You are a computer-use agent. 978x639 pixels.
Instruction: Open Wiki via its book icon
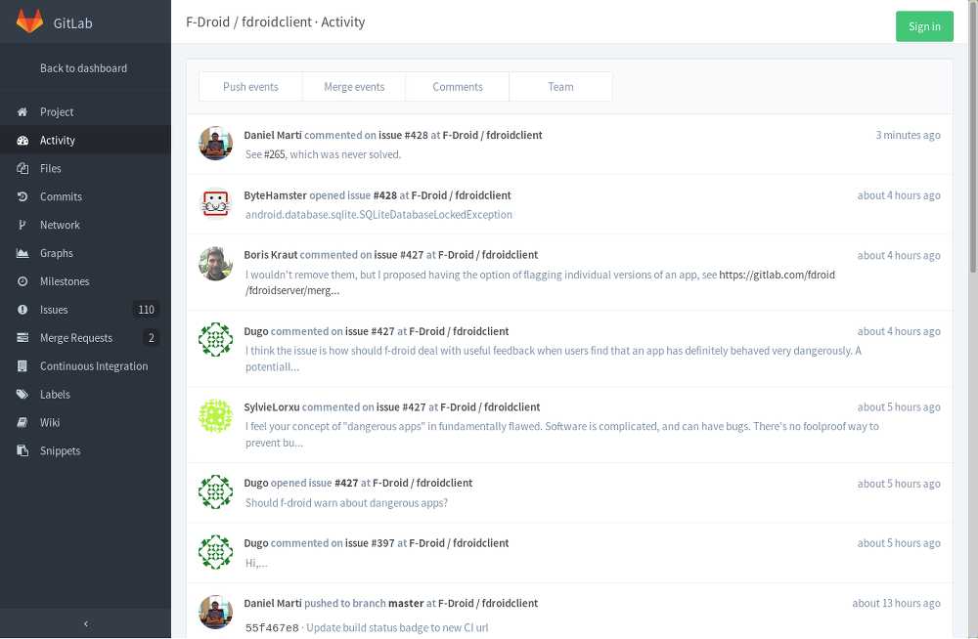[22, 423]
